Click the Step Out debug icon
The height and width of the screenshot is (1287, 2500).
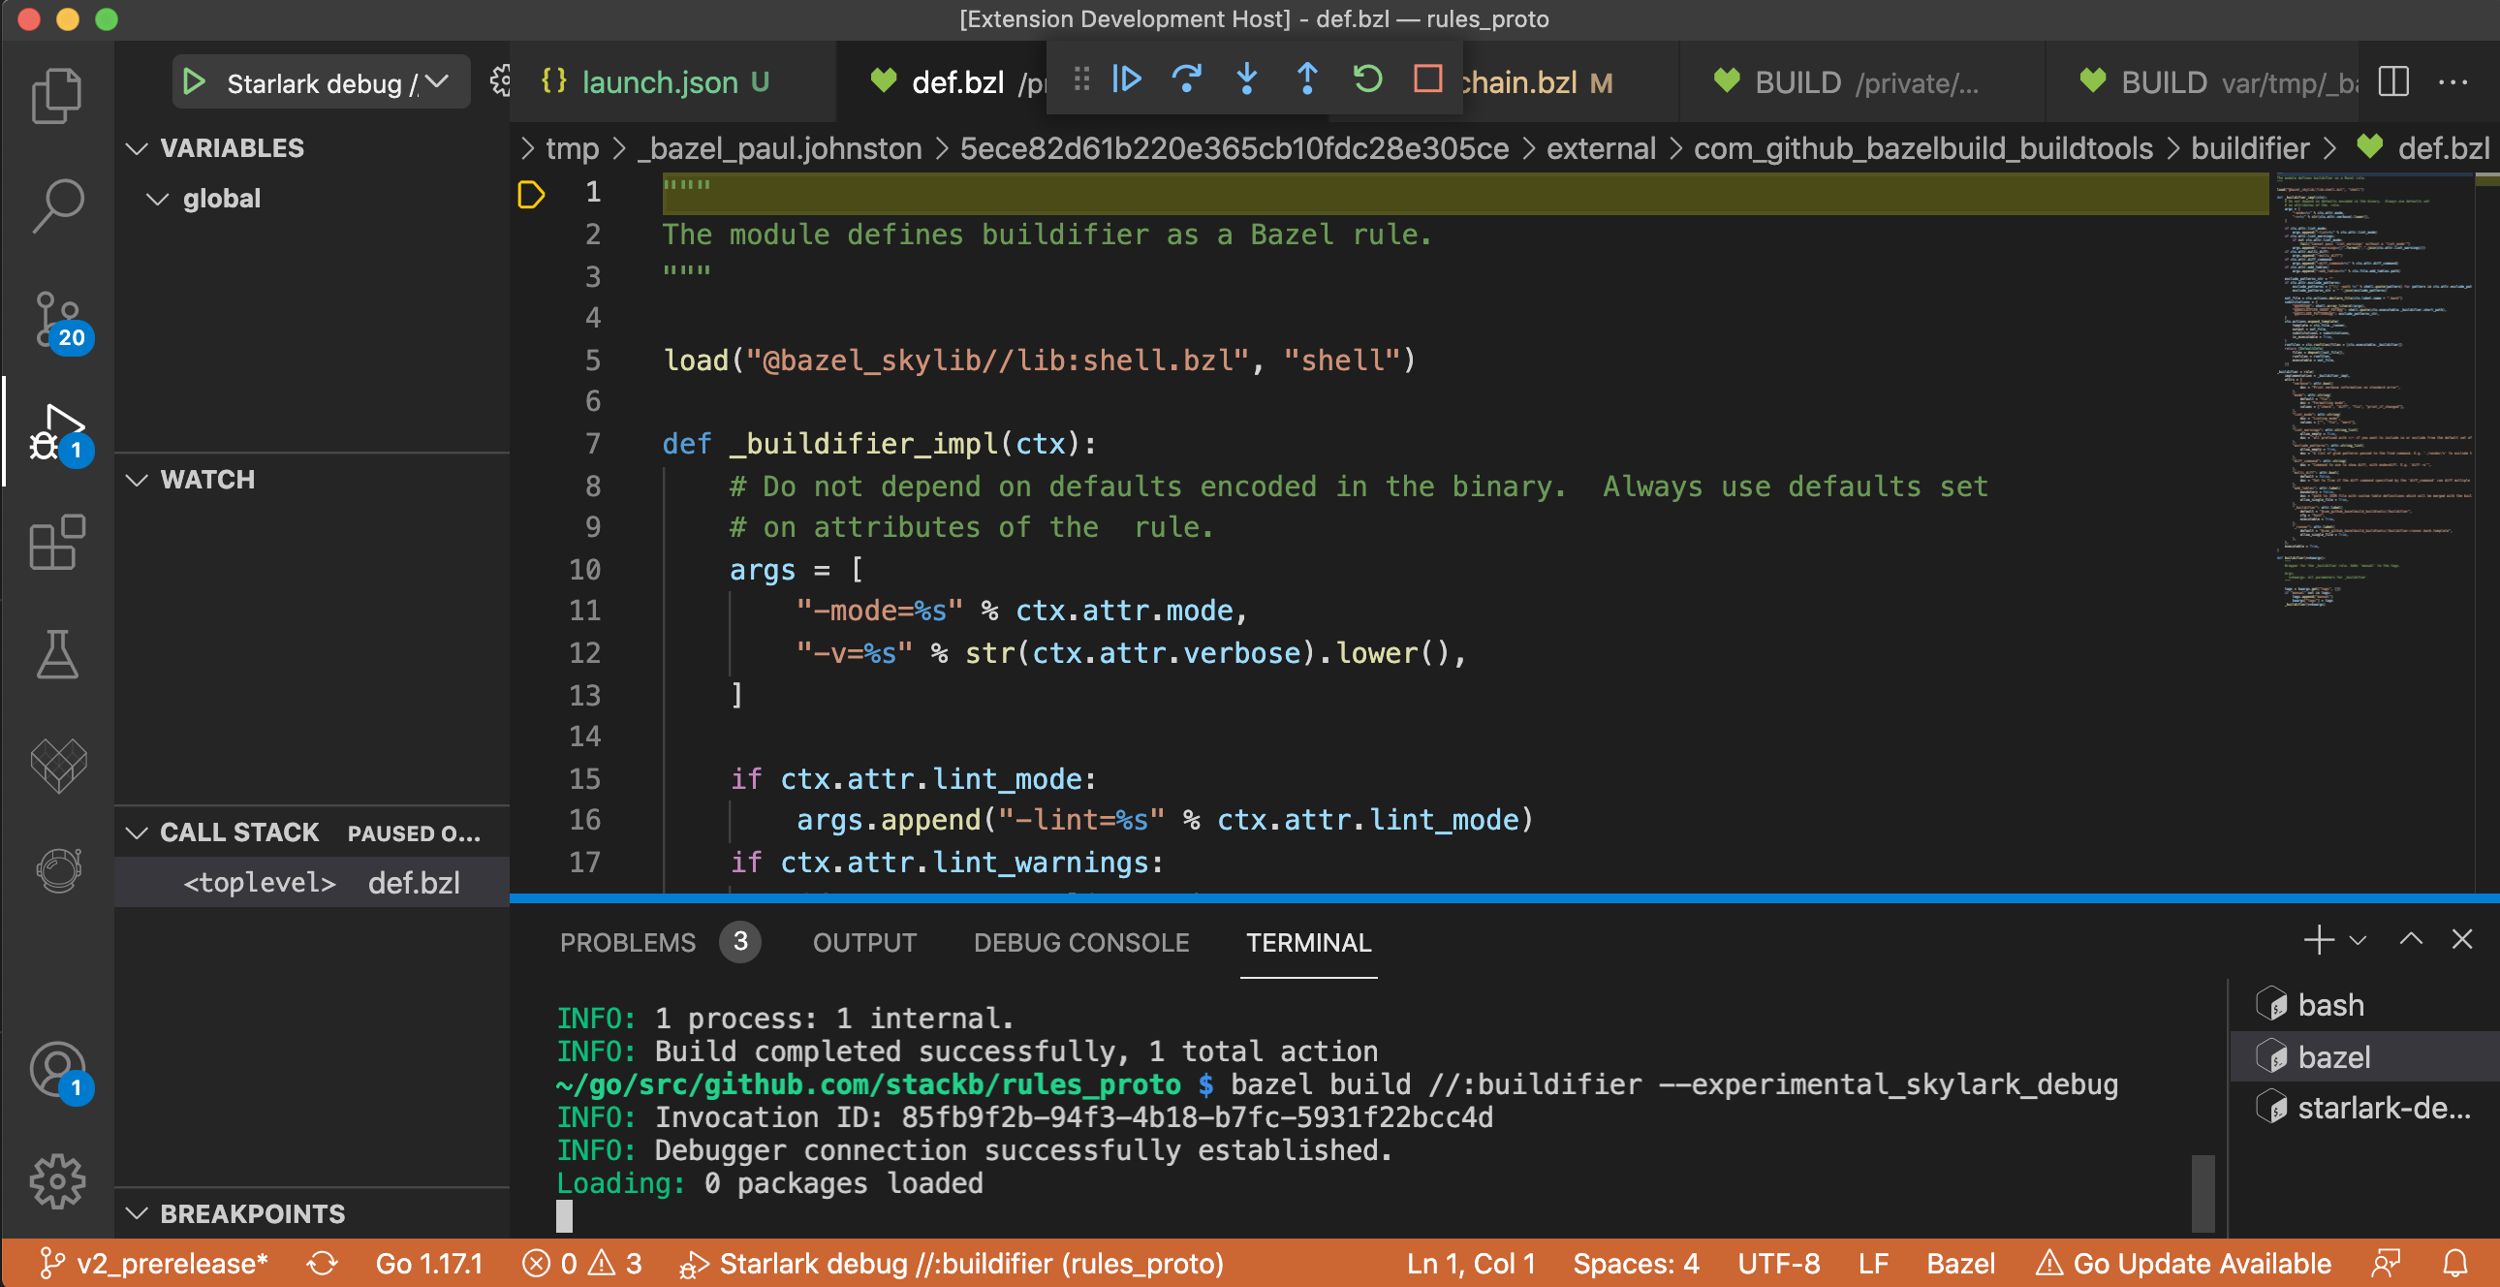1307,78
